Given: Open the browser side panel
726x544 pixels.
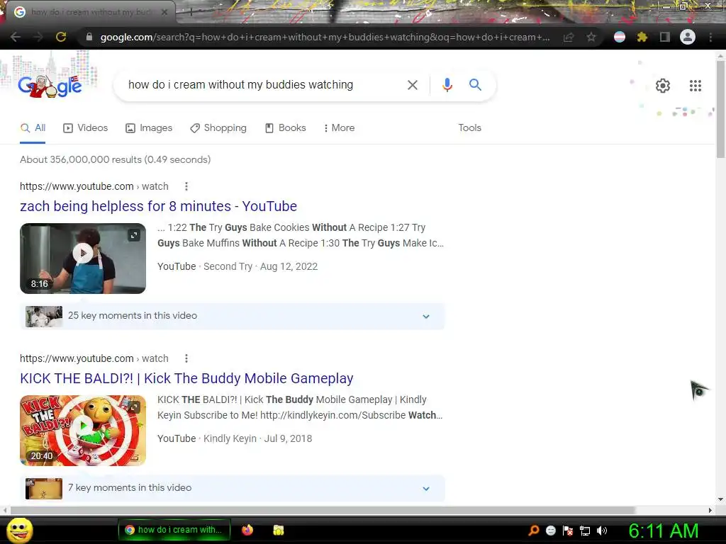Looking at the screenshot, I should [x=664, y=37].
